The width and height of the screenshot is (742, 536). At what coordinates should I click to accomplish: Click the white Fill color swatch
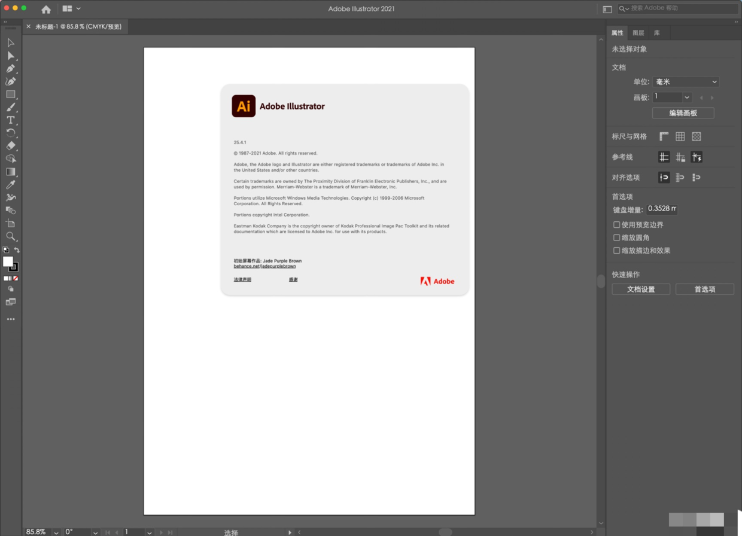(x=8, y=261)
